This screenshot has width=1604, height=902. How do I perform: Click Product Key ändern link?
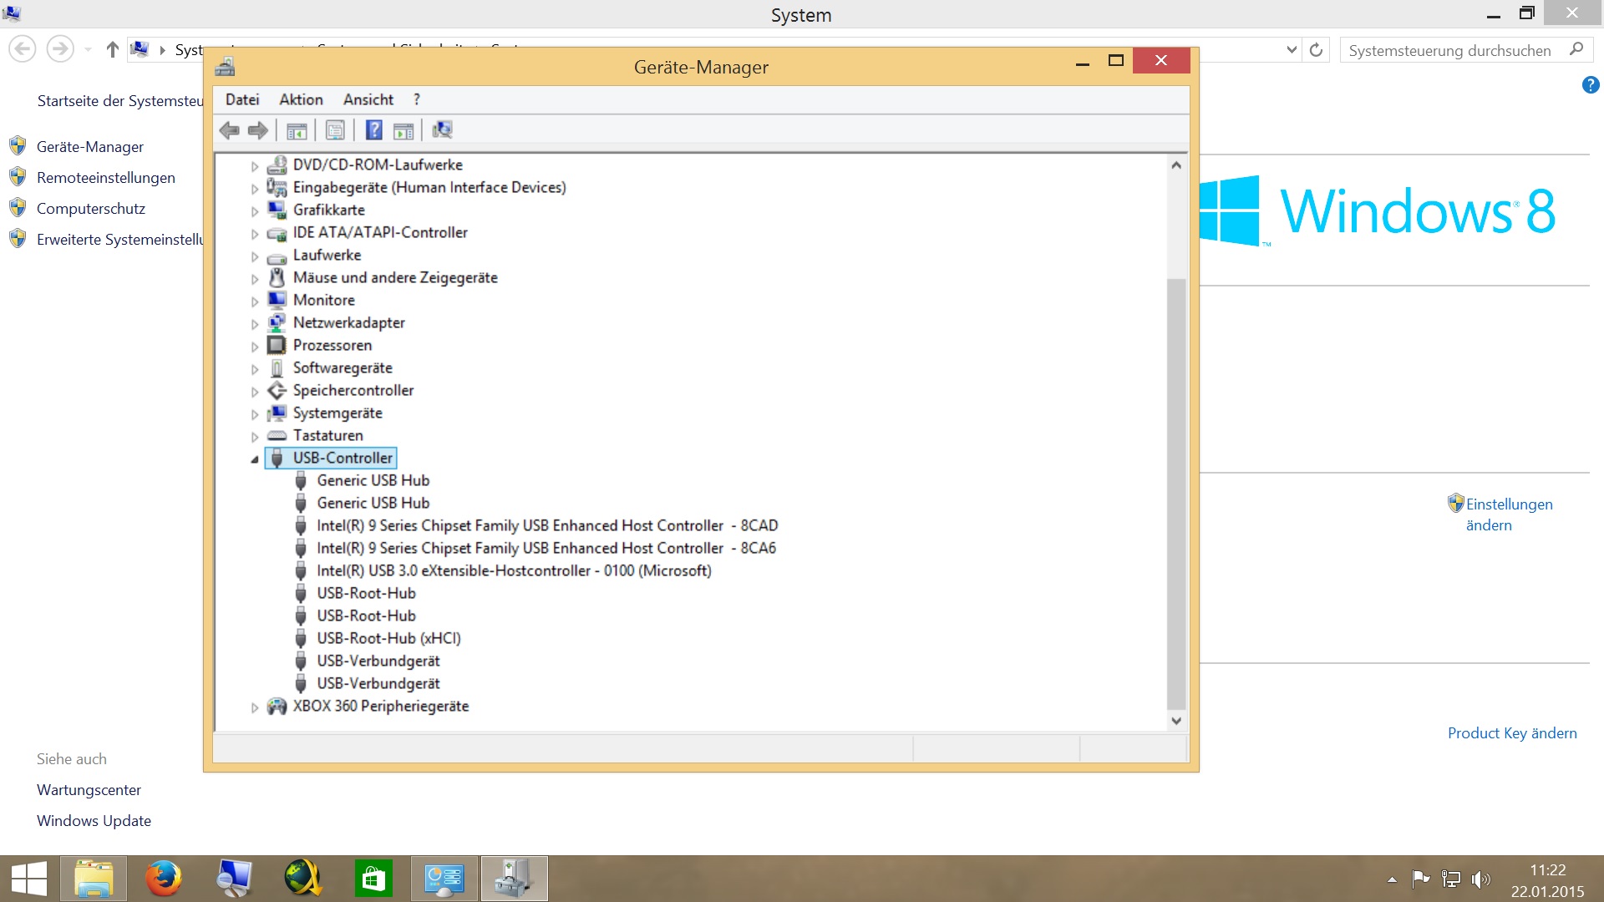click(x=1512, y=733)
